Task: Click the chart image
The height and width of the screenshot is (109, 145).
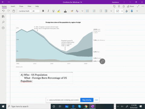Action: click(x=60, y=45)
